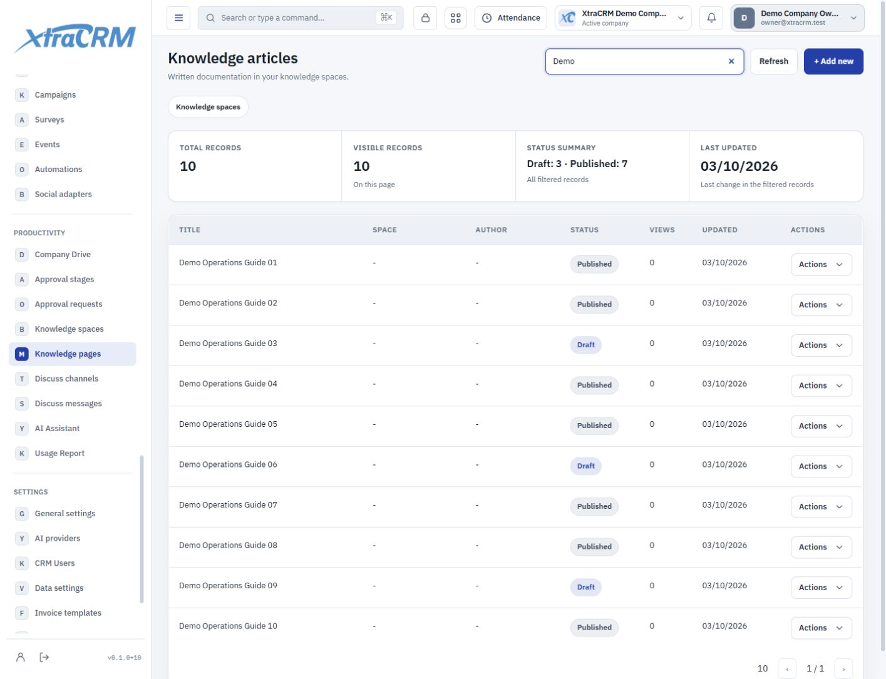886x679 pixels.
Task: Click the hamburger menu icon
Action: [x=178, y=18]
